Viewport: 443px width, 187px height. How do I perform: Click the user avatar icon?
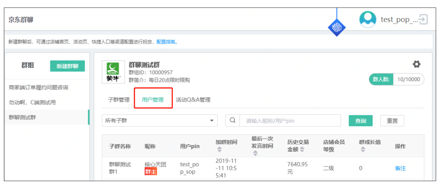coord(368,20)
